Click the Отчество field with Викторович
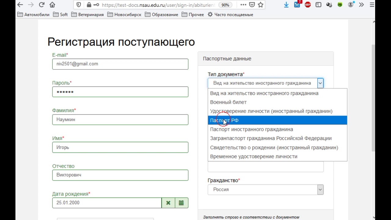This screenshot has width=391, height=220. click(120, 175)
